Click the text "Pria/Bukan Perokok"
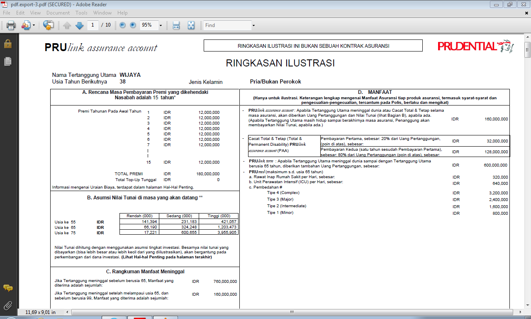This screenshot has width=531, height=319. tap(275, 82)
